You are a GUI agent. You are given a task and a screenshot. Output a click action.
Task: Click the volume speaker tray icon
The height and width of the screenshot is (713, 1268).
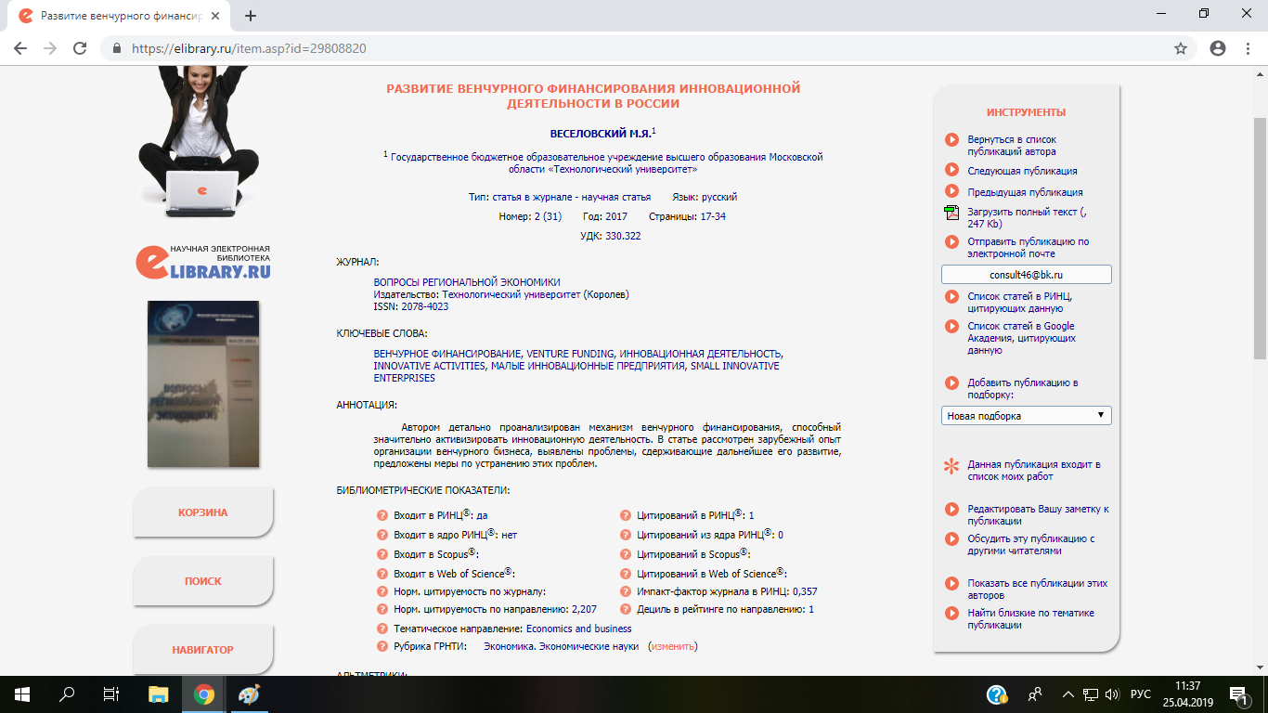click(1112, 694)
